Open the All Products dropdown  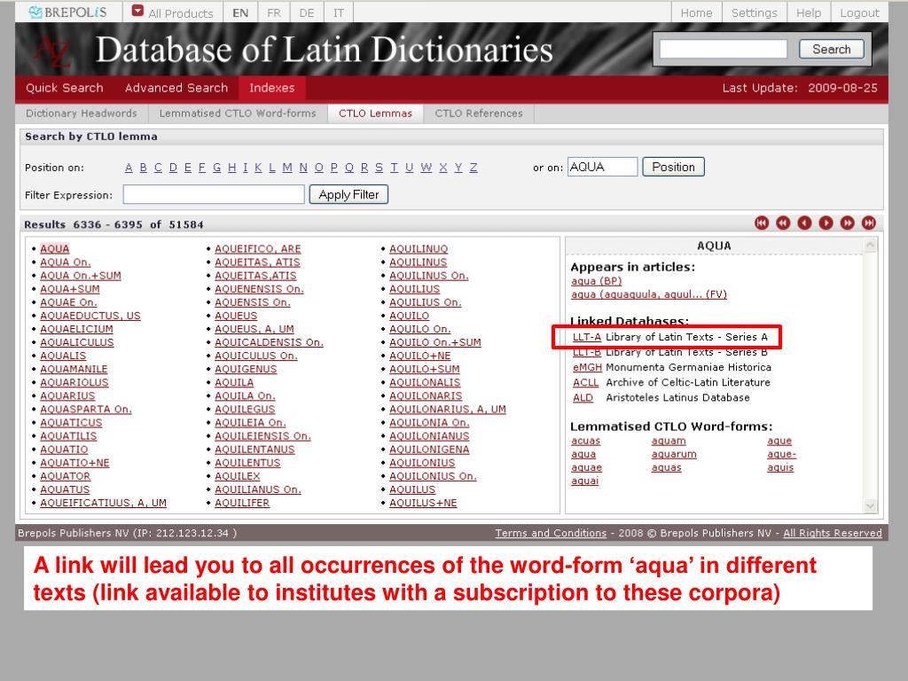coord(173,12)
